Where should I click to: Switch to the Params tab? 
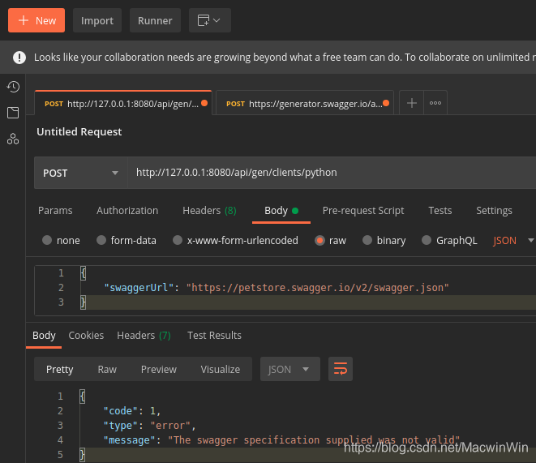(55, 211)
